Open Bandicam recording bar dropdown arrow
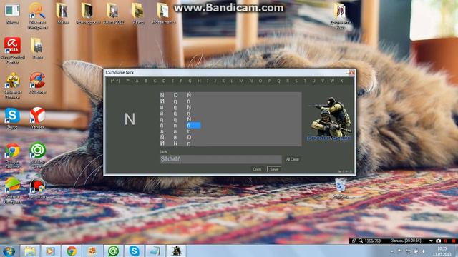The image size is (458, 257). click(x=431, y=241)
